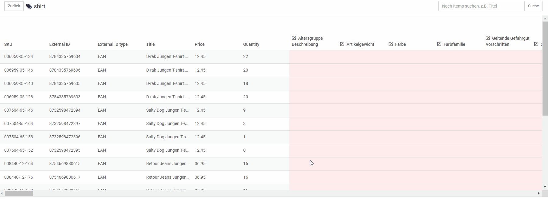Image resolution: width=548 pixels, height=199 pixels.
Task: Click the title in row 008440-12-164
Action: (168, 164)
